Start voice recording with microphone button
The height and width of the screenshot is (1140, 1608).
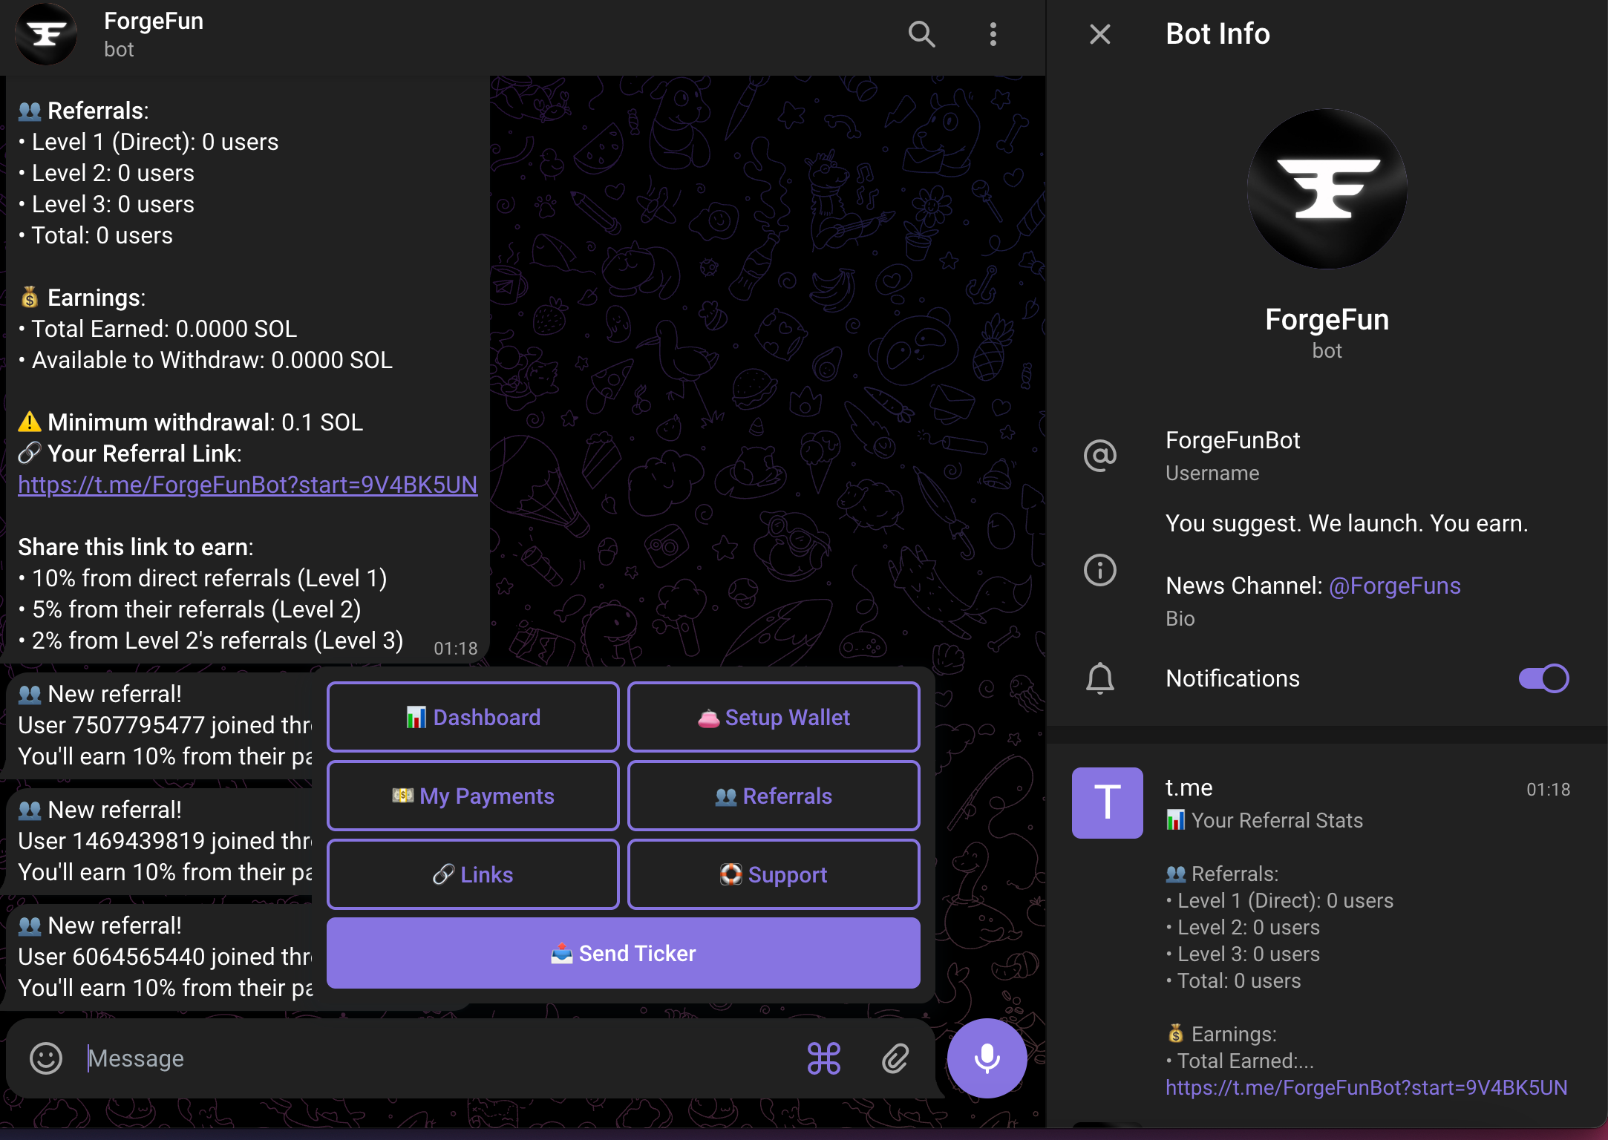tap(987, 1058)
